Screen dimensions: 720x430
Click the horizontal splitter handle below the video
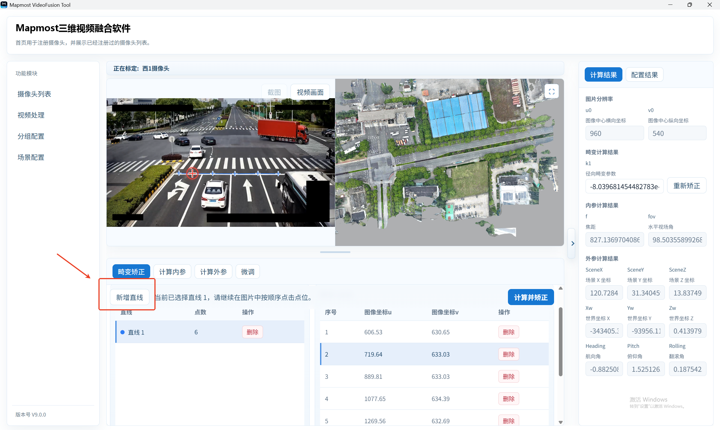pos(335,252)
